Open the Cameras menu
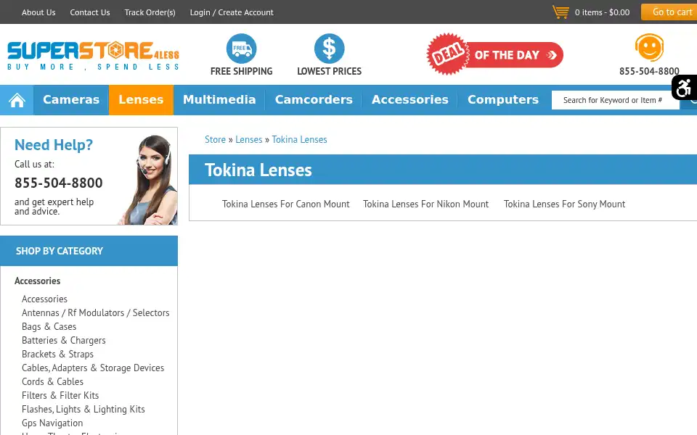This screenshot has height=435, width=697. point(71,100)
